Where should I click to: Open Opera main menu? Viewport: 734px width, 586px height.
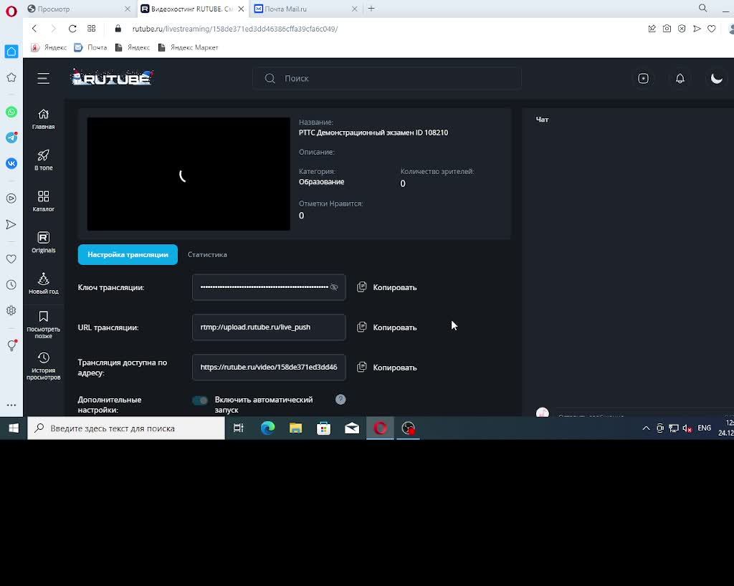pos(11,11)
